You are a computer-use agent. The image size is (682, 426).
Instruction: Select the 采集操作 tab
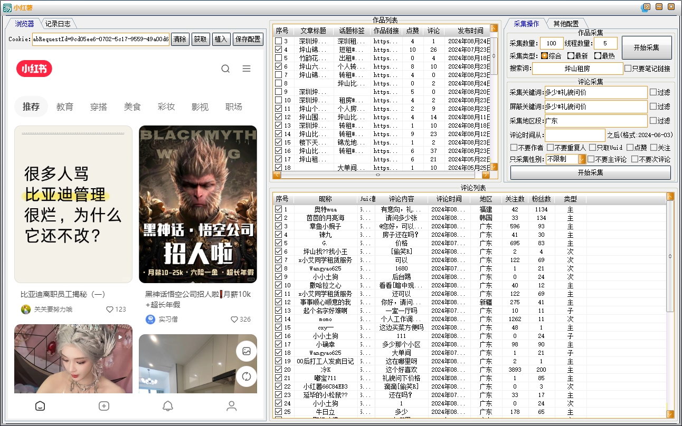pyautogui.click(x=526, y=23)
